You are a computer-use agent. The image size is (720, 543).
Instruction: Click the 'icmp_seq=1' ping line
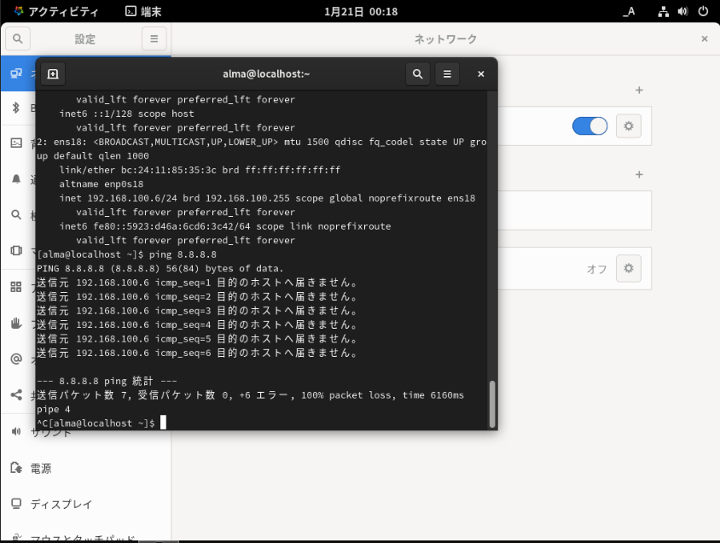(x=197, y=283)
